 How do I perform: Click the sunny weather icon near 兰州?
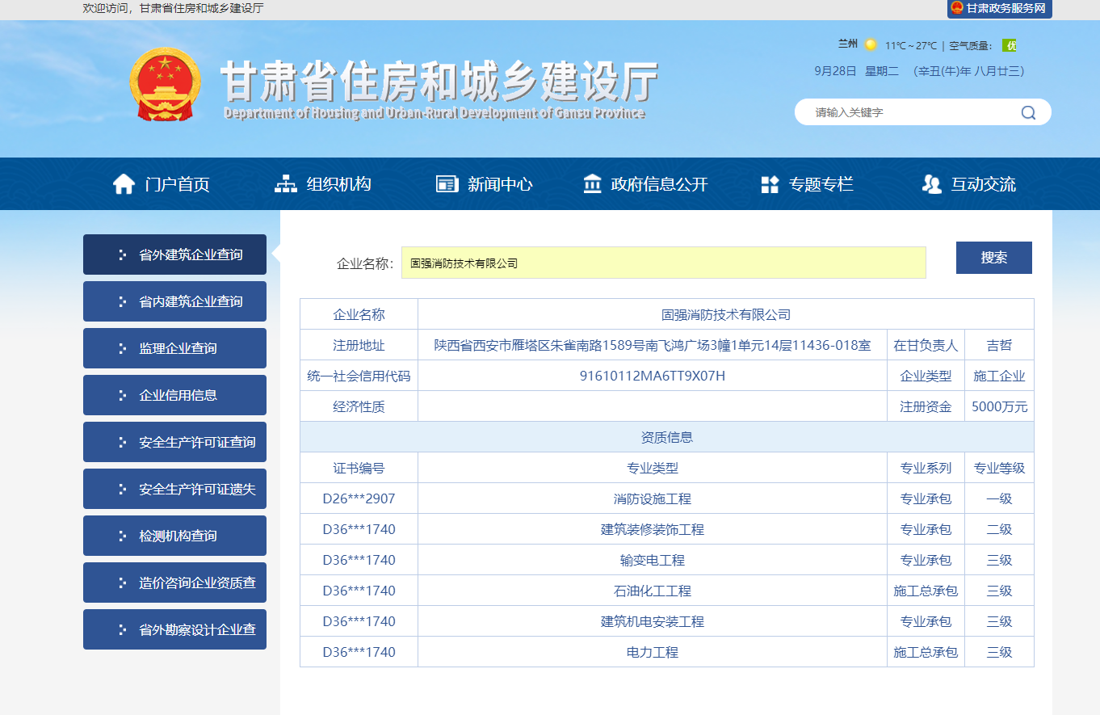(x=870, y=44)
